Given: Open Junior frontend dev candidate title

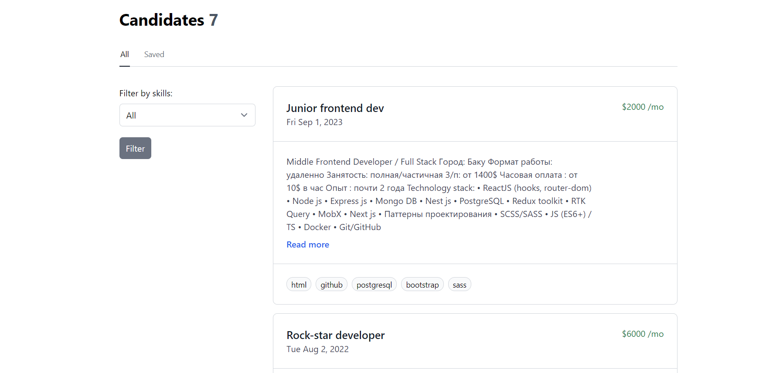Looking at the screenshot, I should [x=335, y=108].
